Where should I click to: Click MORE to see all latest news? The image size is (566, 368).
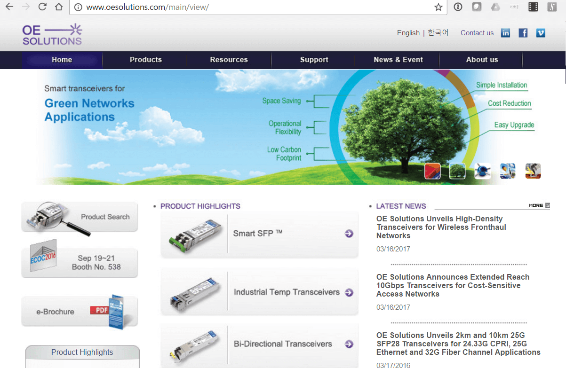tap(538, 205)
